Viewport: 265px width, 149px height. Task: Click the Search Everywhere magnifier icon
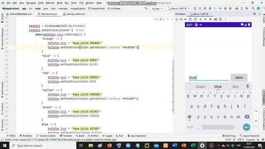pyautogui.click(x=253, y=8)
